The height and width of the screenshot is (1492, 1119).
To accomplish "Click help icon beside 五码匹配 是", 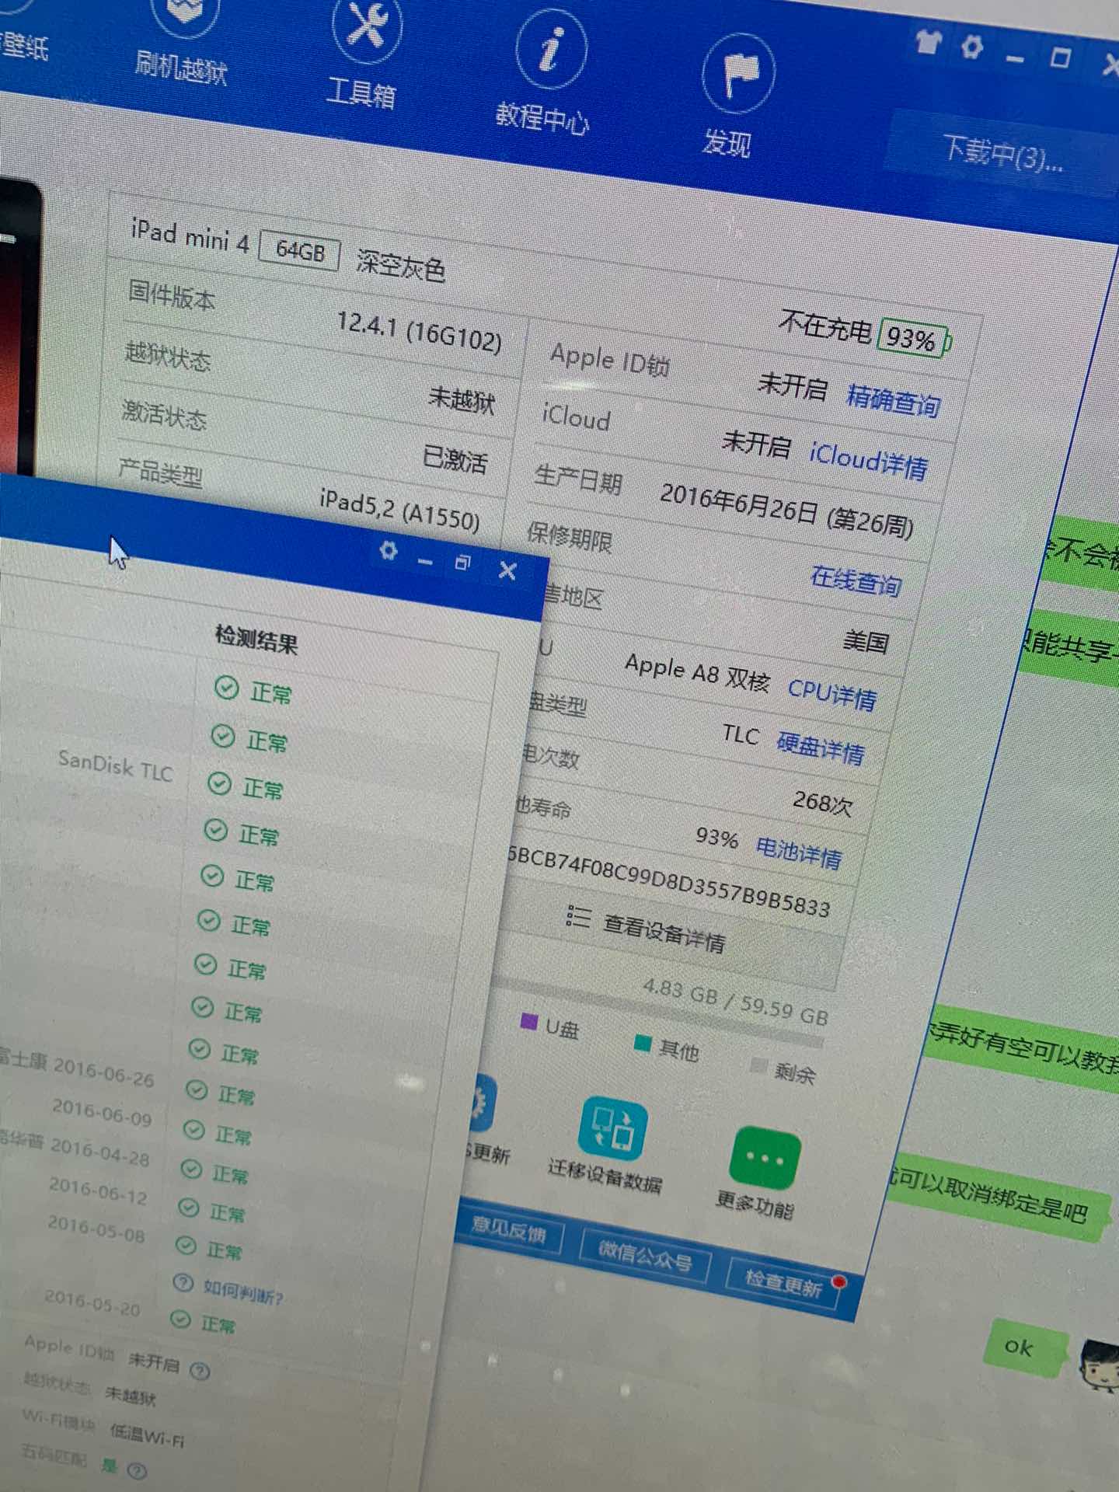I will coord(137,1469).
